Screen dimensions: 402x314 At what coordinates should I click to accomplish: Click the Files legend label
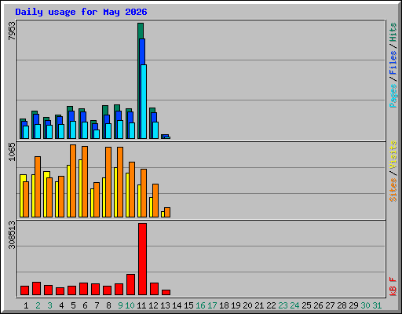[393, 63]
